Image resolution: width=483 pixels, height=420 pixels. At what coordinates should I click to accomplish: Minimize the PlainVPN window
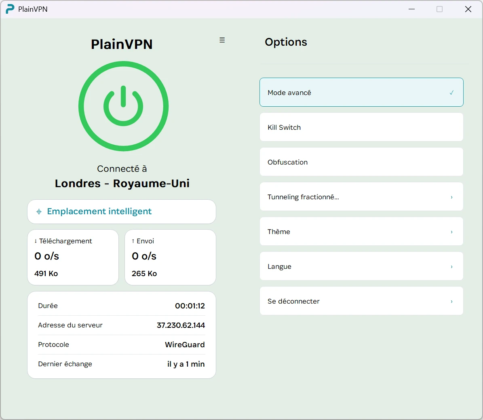pyautogui.click(x=411, y=9)
